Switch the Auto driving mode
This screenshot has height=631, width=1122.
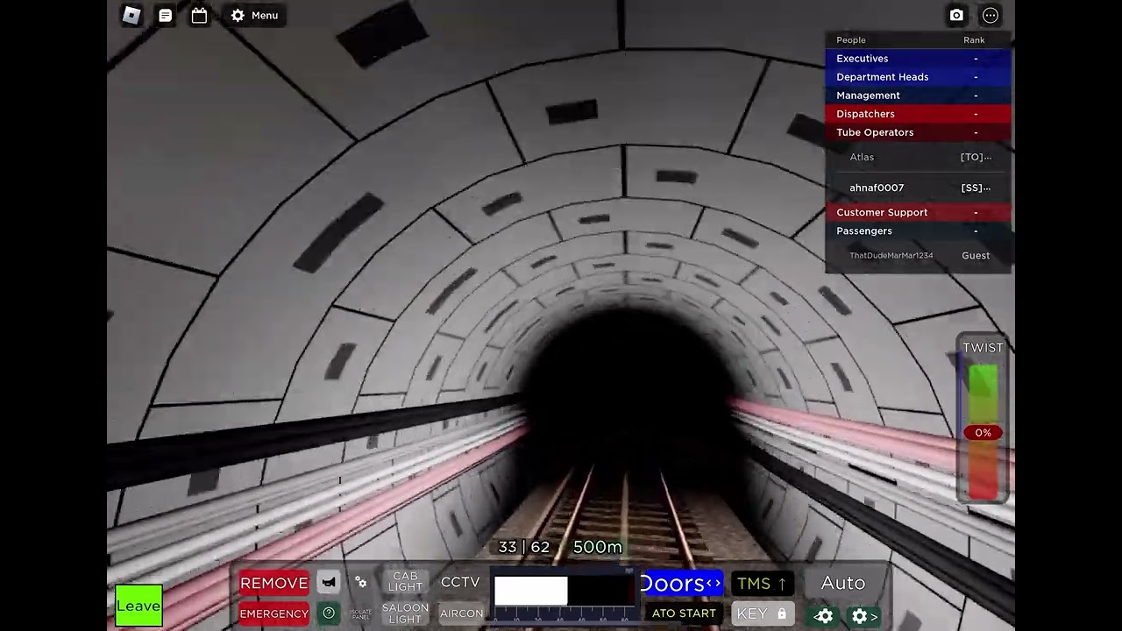click(842, 583)
